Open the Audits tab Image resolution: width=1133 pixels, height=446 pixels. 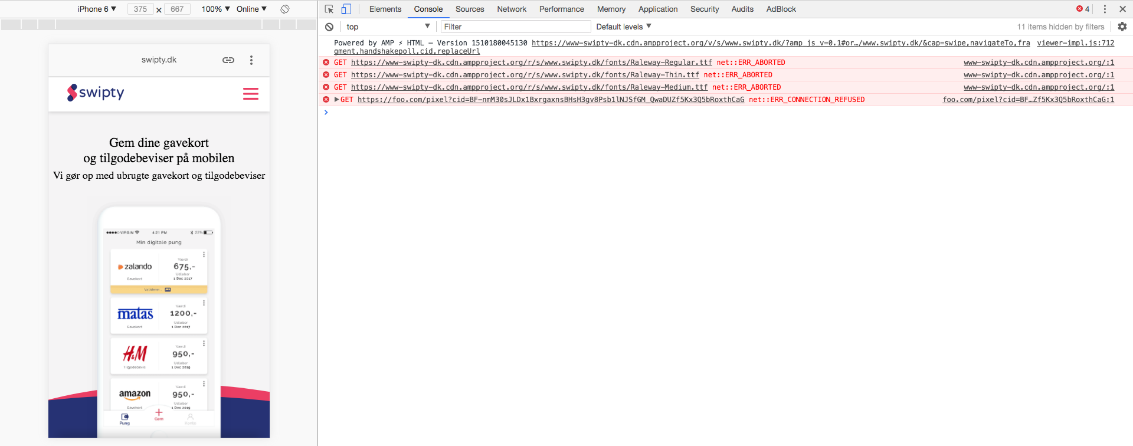[742, 9]
